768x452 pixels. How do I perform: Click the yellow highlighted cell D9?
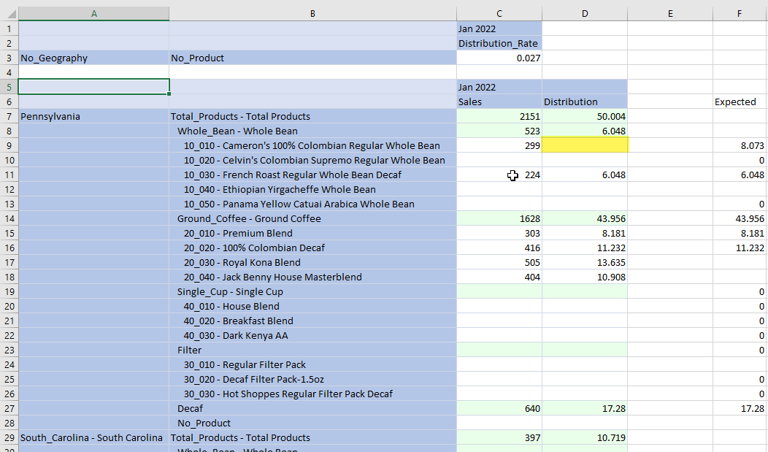pos(584,145)
